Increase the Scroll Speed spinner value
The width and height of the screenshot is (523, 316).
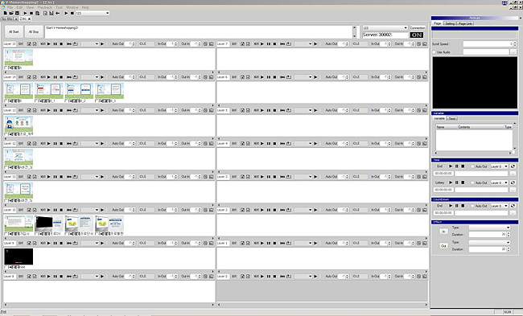(515, 43)
